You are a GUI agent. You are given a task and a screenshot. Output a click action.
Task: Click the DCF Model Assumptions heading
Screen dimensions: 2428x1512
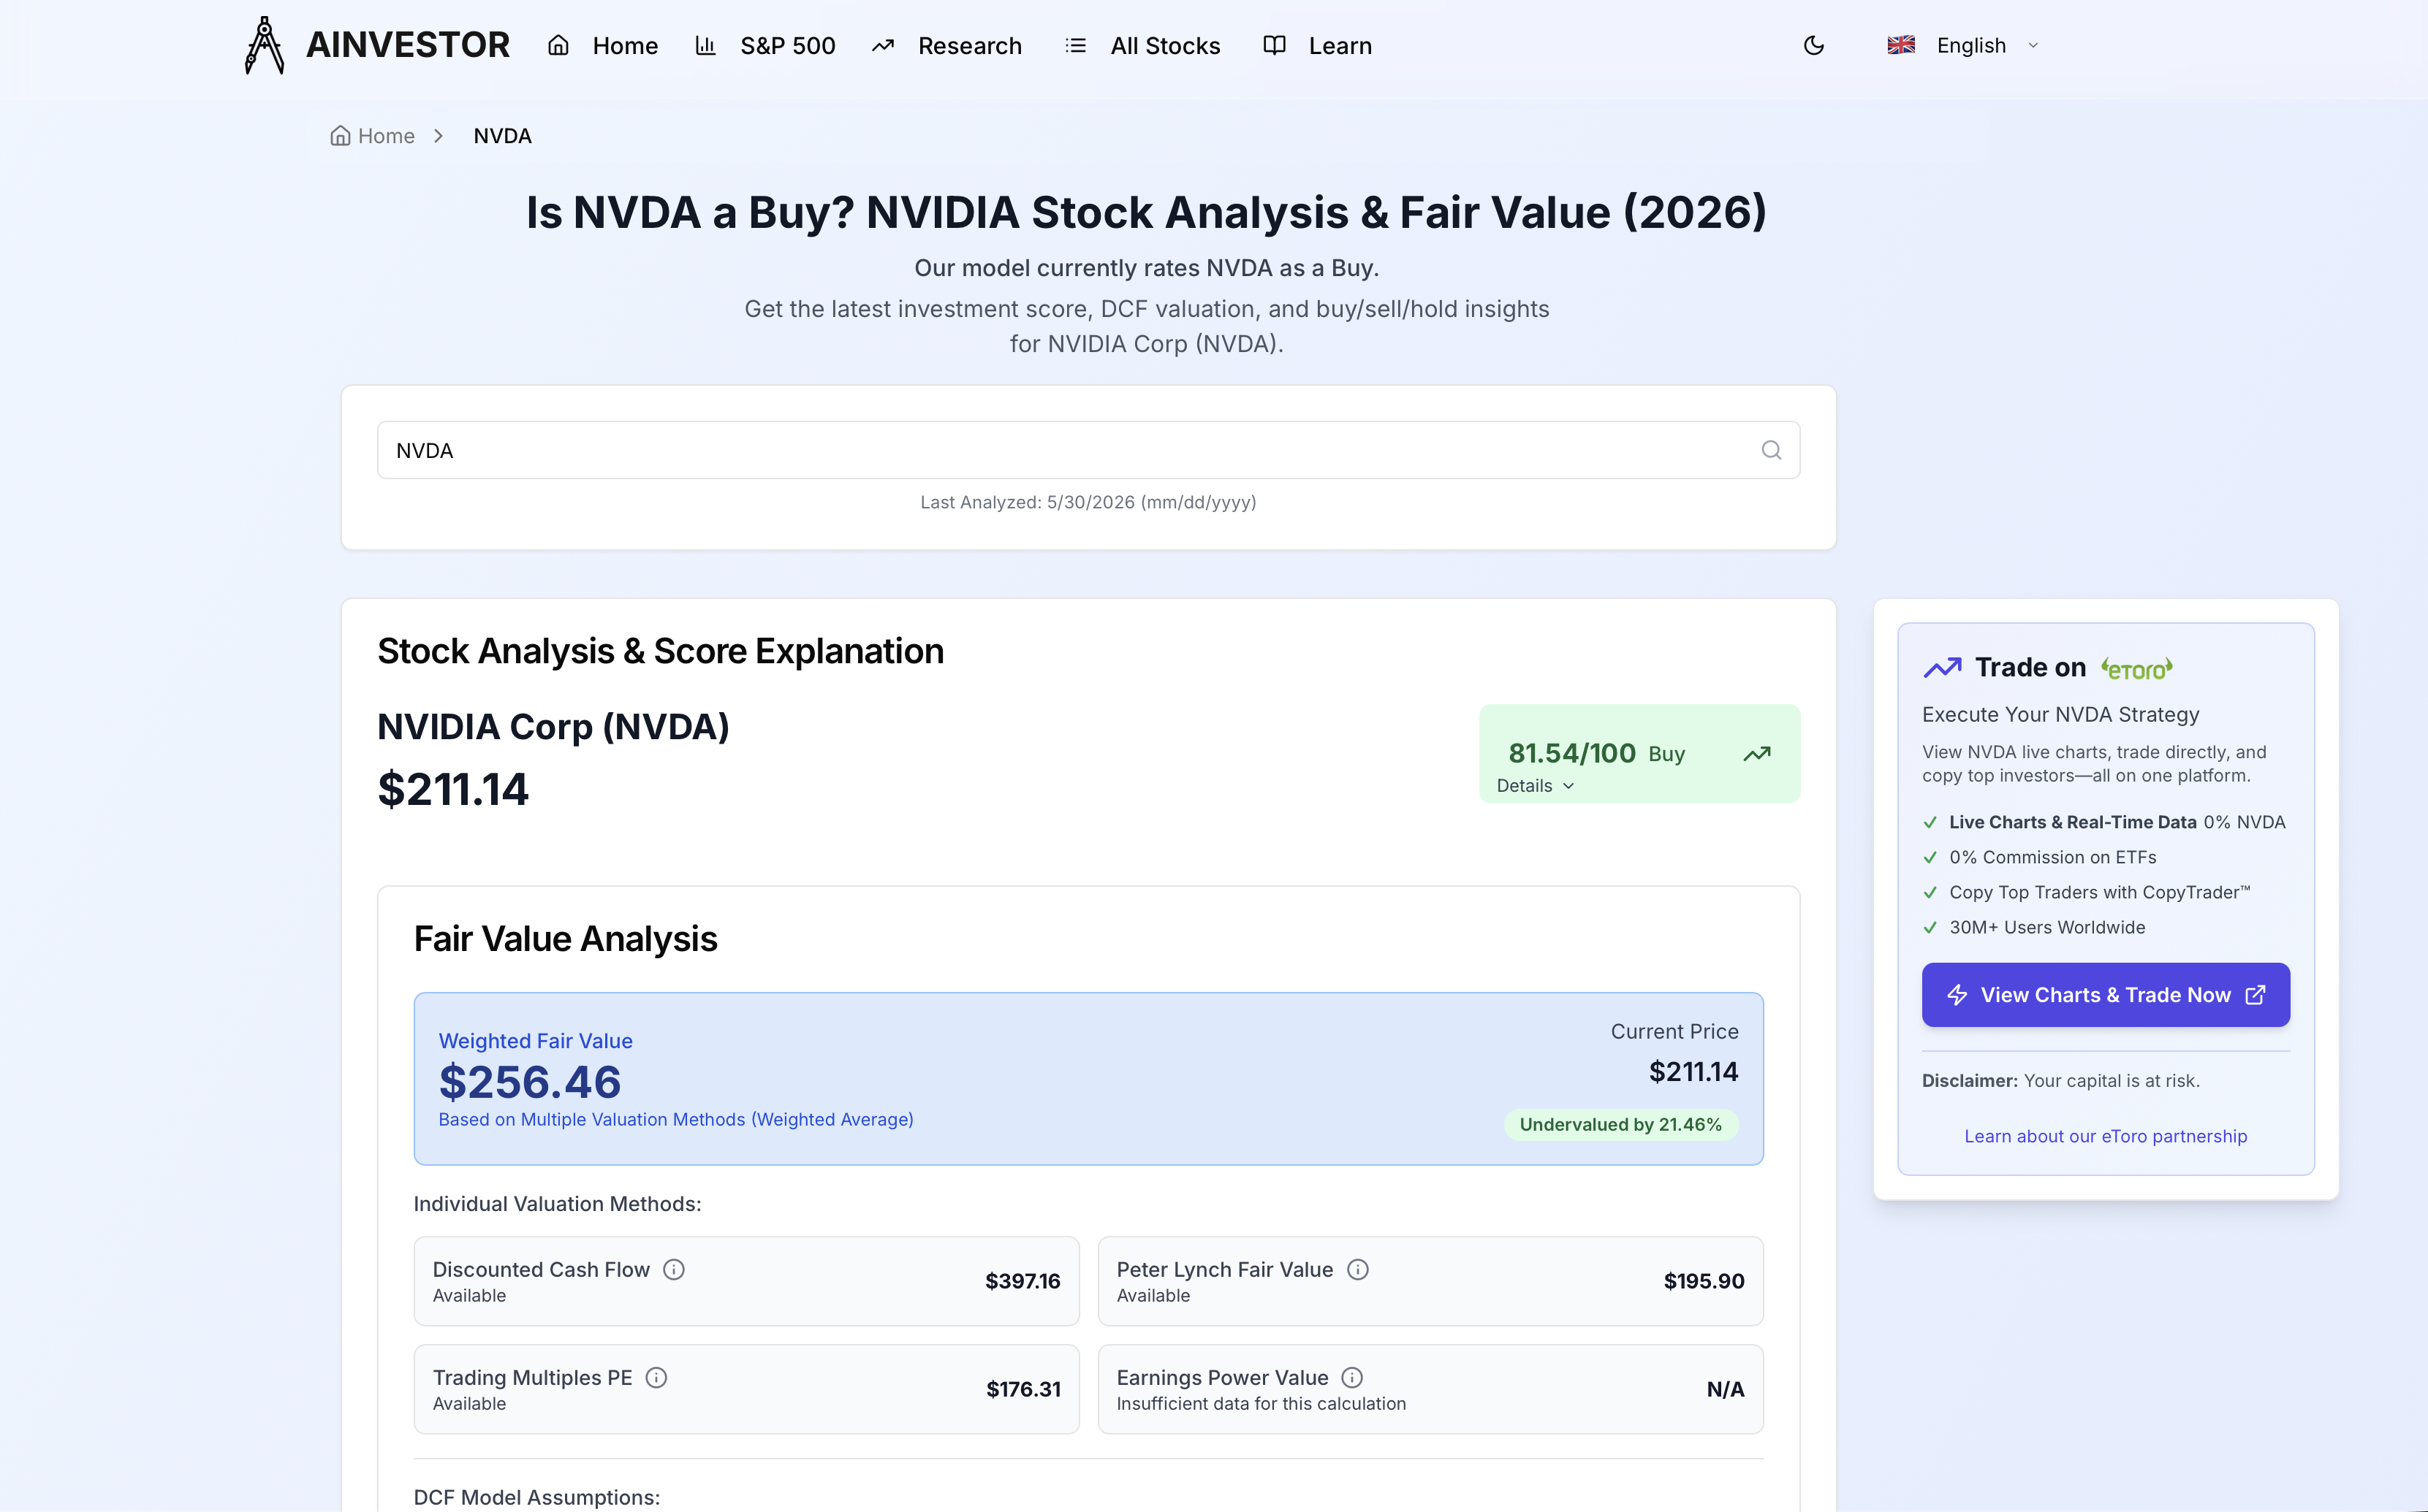537,1497
